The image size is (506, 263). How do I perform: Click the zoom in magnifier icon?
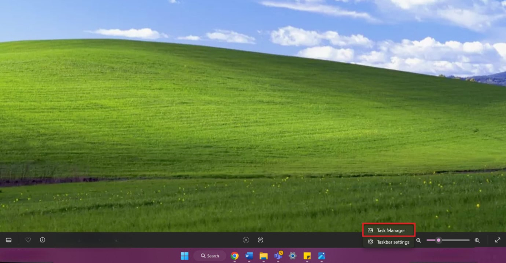[477, 240]
